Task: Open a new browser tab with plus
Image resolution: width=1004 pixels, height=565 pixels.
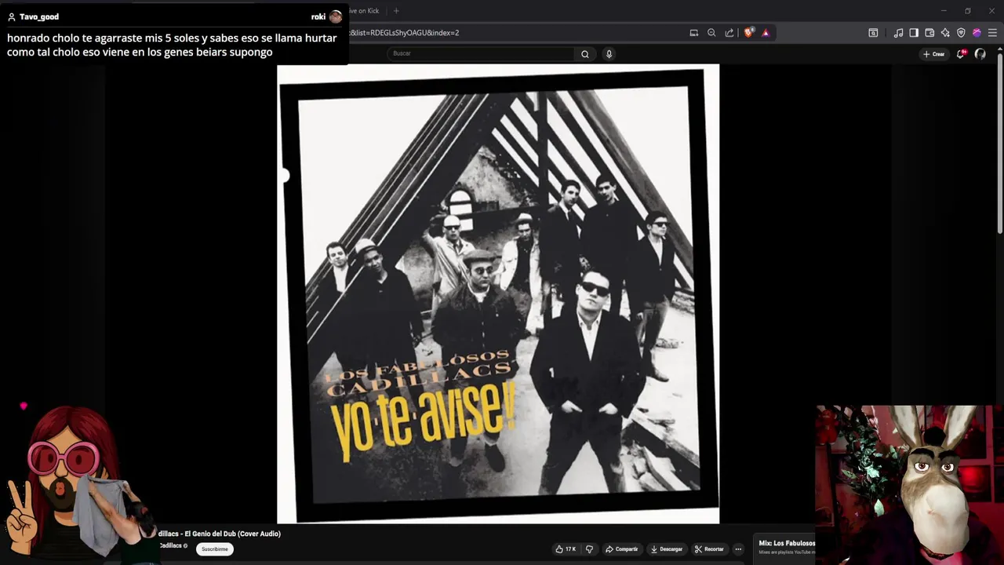Action: pyautogui.click(x=396, y=11)
